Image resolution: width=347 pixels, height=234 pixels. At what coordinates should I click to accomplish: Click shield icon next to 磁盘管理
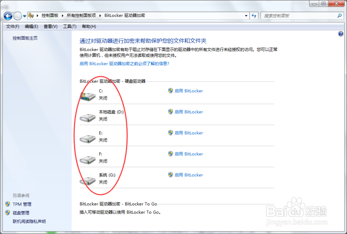click(x=8, y=212)
